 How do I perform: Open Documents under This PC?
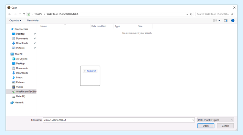22,68
